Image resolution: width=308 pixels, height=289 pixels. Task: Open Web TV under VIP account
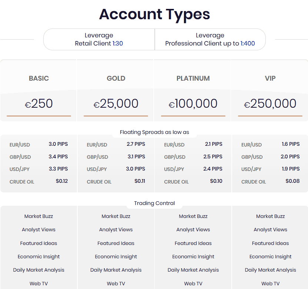click(270, 283)
